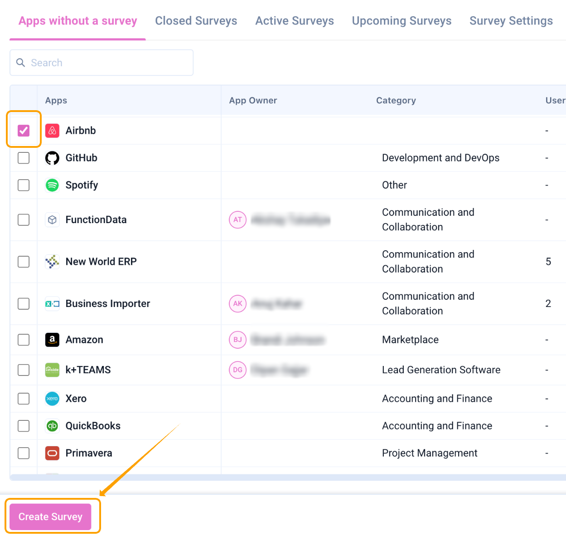Screen dimensions: 566x536
Task: Check the GitHub row checkbox
Action: (x=24, y=158)
